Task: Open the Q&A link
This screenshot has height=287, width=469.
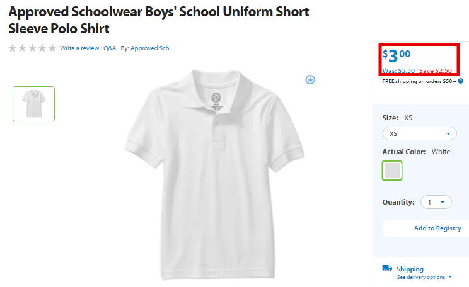Action: coord(110,48)
